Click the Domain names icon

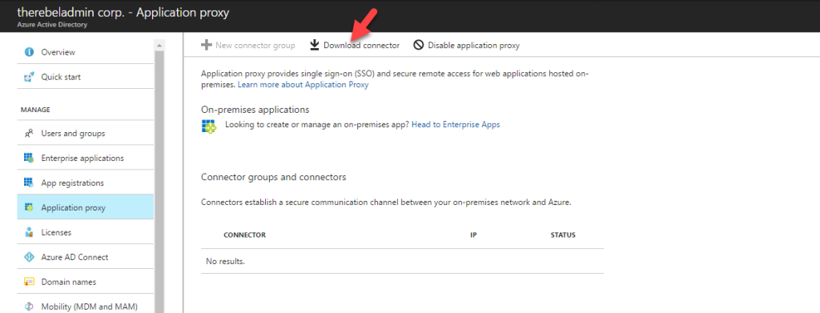click(30, 282)
